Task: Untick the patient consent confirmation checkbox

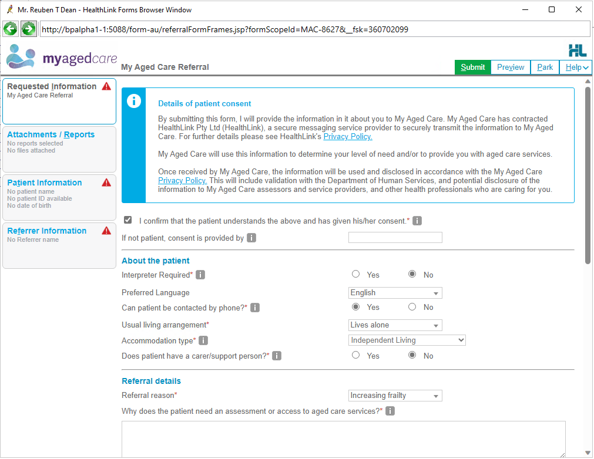Action: [x=128, y=220]
